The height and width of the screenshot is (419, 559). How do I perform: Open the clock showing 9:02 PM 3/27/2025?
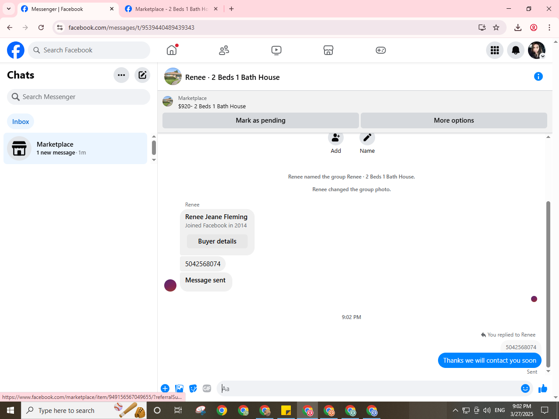(522, 410)
